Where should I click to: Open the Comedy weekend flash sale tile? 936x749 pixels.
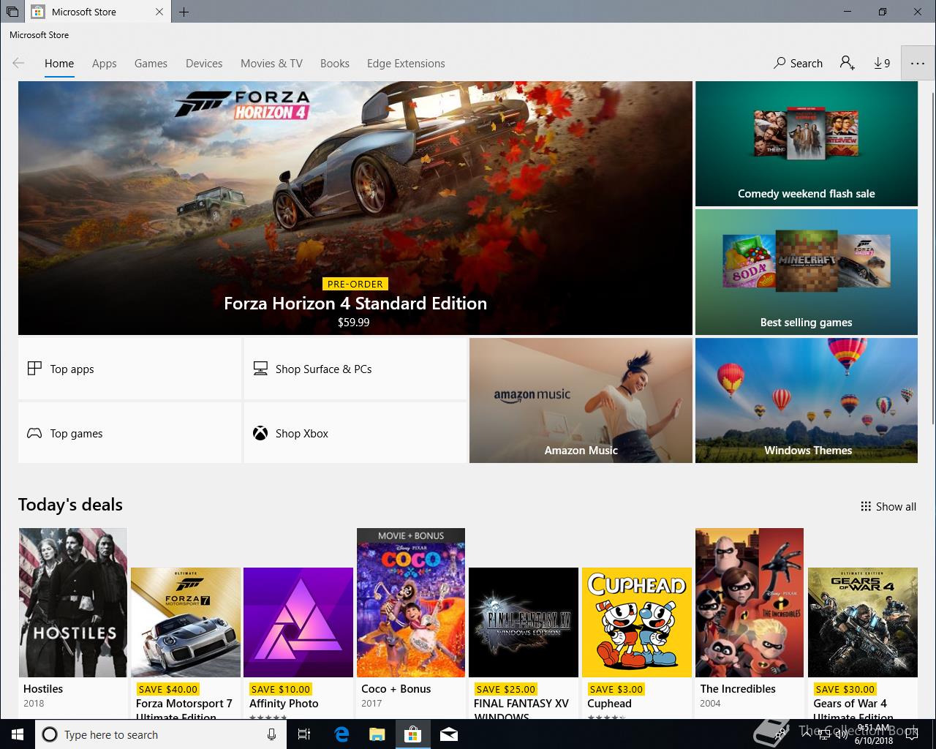point(807,143)
